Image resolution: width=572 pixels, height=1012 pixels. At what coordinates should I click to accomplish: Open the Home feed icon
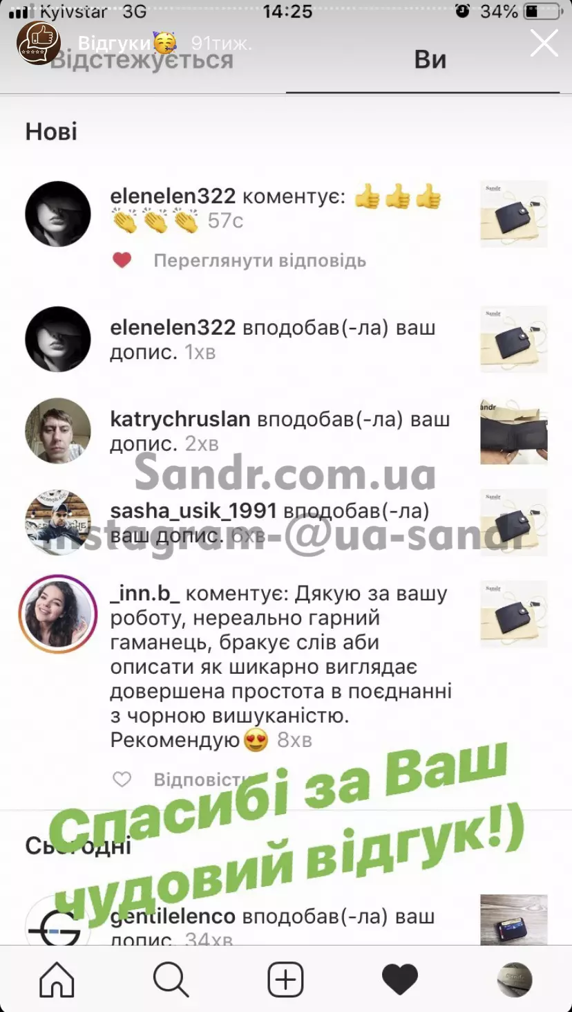click(57, 979)
